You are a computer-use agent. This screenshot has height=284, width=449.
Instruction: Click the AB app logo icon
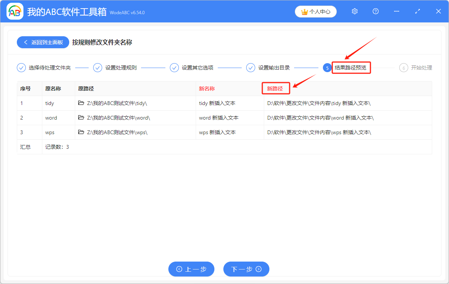[x=15, y=11]
